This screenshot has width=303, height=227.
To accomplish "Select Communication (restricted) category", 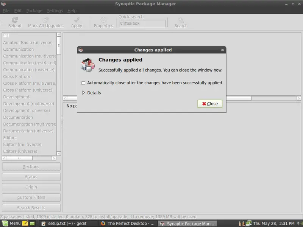I will click(x=29, y=63).
